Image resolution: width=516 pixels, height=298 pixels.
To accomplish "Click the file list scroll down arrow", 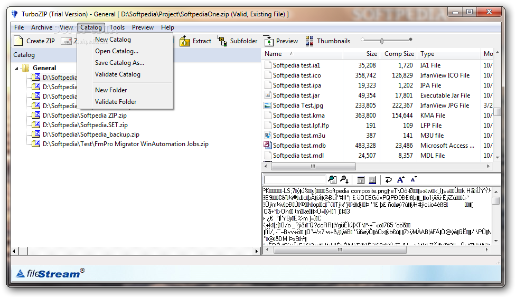I will tap(498, 157).
